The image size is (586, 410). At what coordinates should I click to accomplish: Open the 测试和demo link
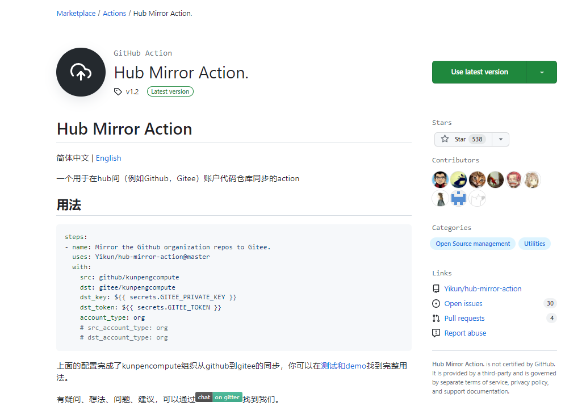click(x=344, y=366)
